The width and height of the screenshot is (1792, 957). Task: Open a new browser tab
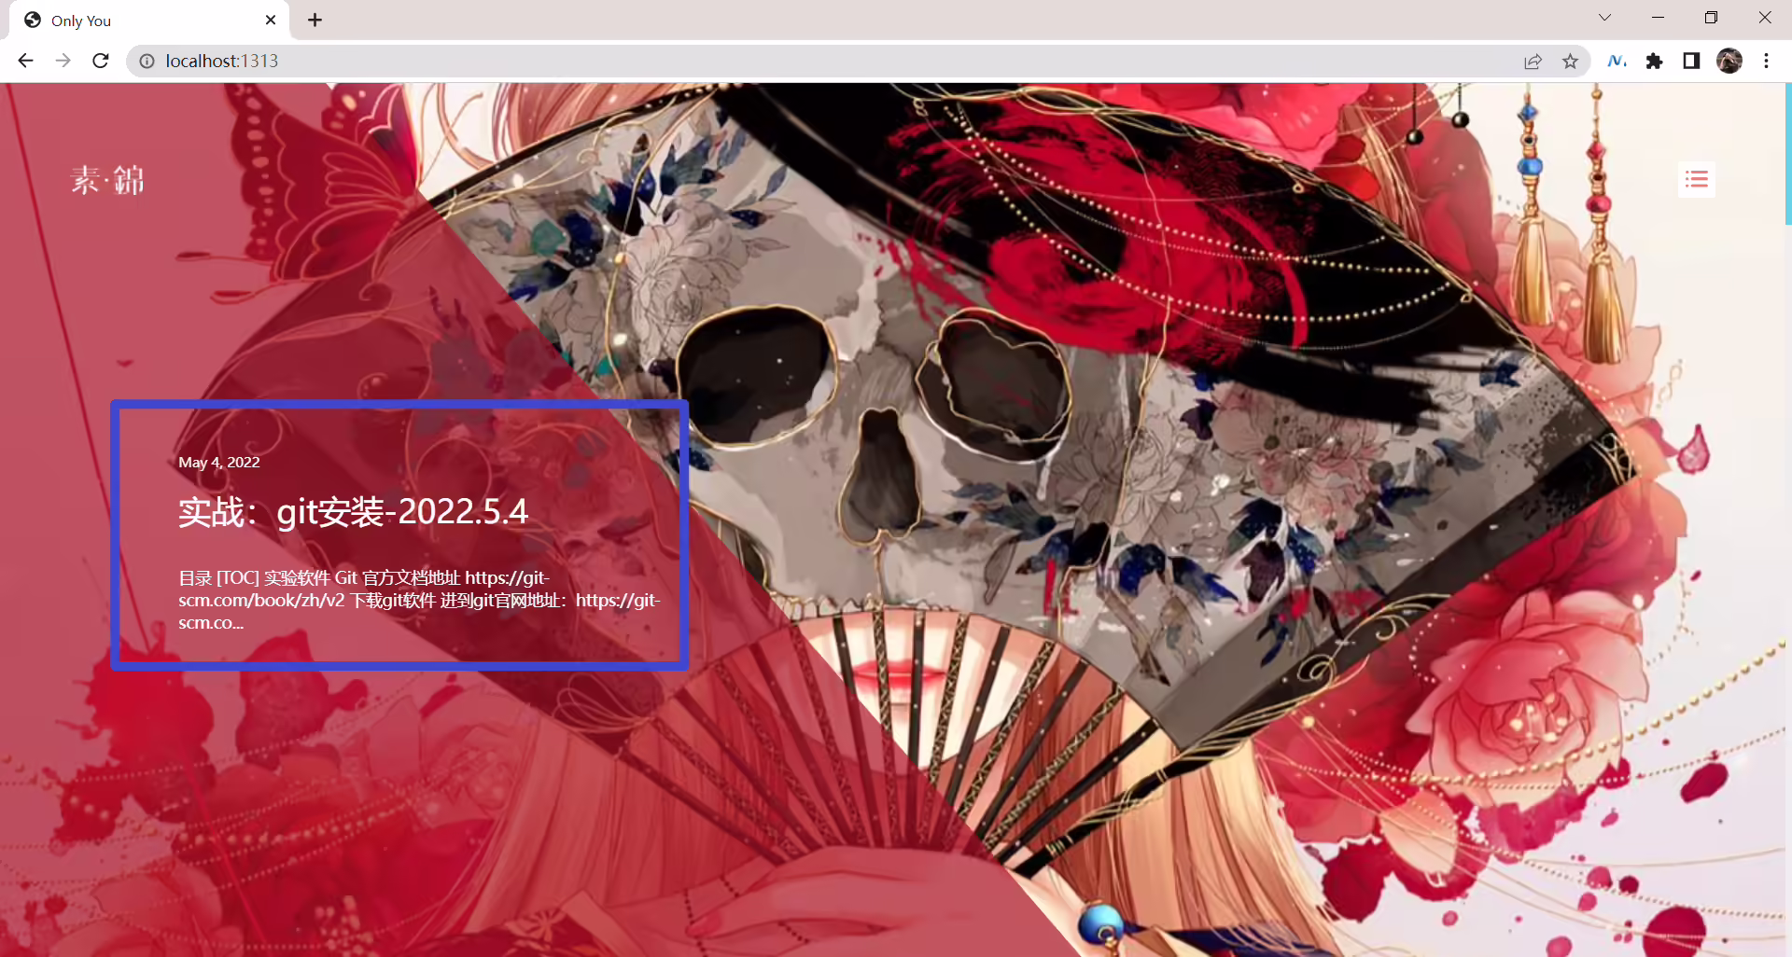point(315,20)
